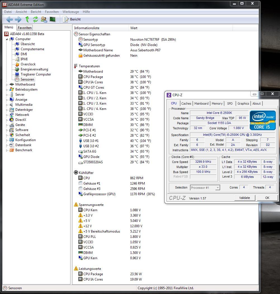Click the Validate button in CPU-Z
This screenshot has width=280, height=294.
click(x=244, y=198)
